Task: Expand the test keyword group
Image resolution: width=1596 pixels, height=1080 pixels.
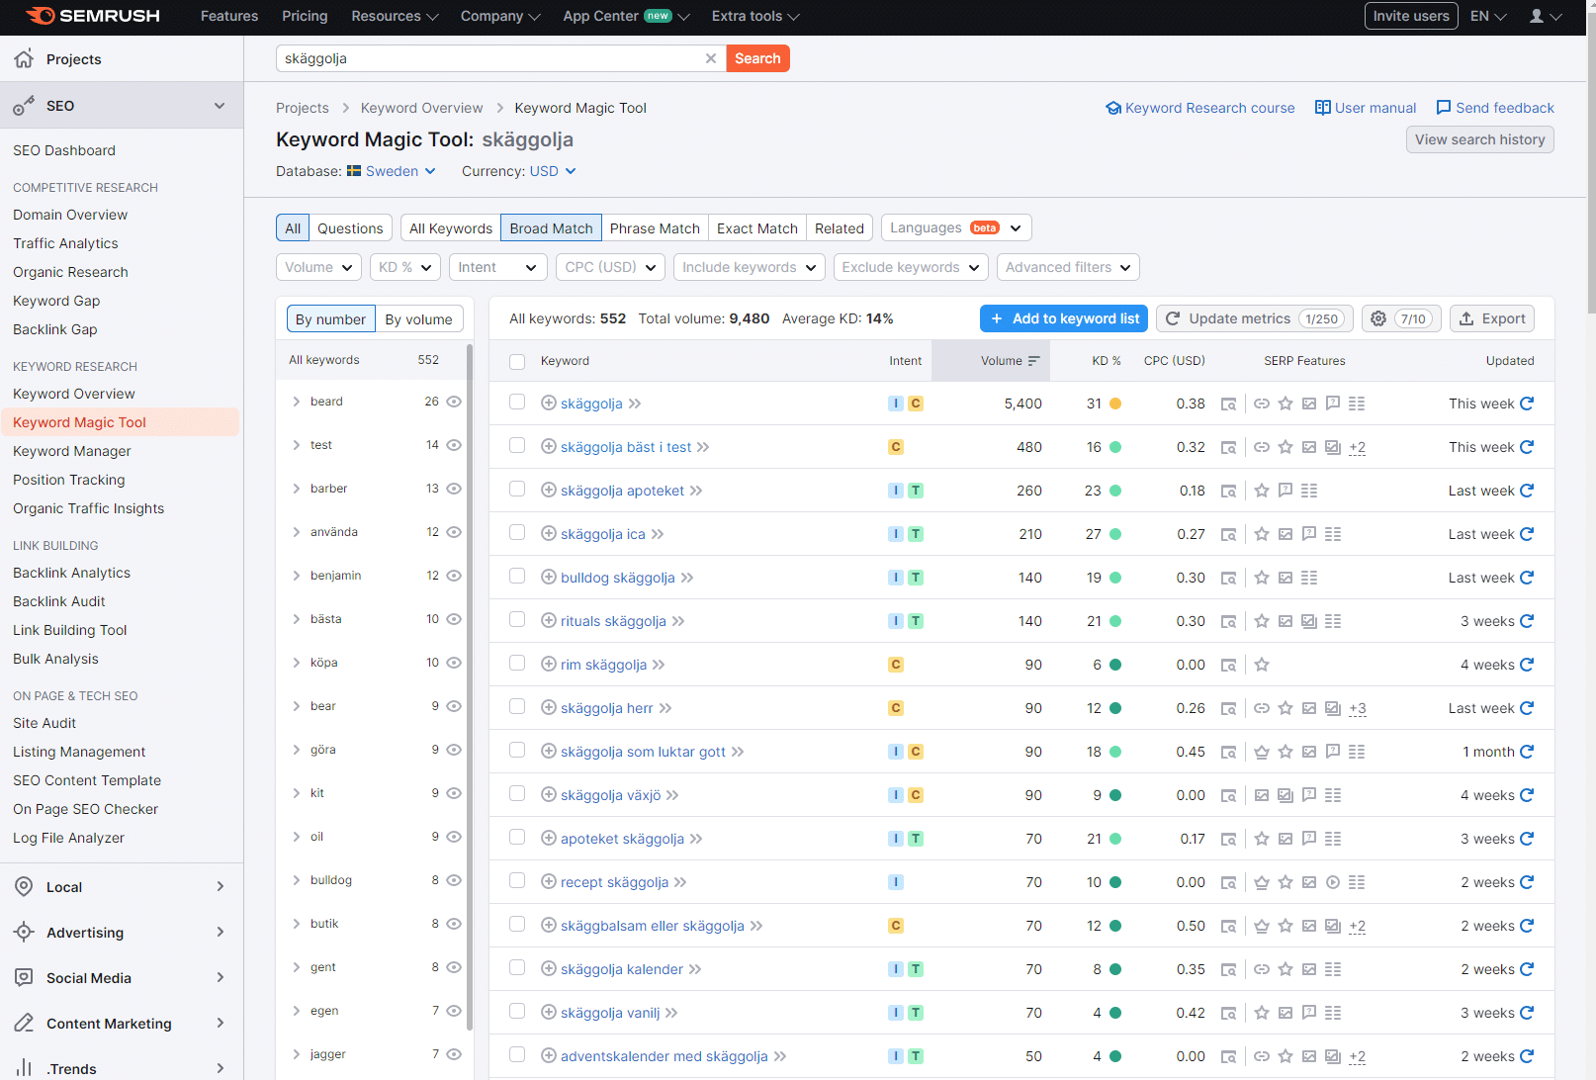Action: point(296,445)
